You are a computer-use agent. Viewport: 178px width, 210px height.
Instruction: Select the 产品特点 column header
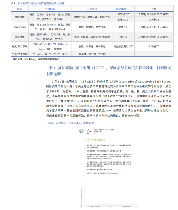(92, 9)
